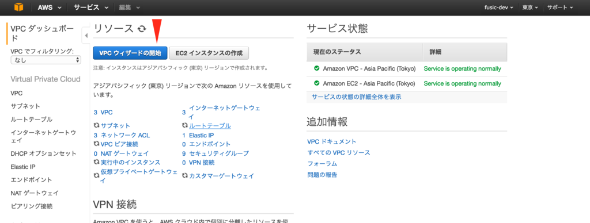
Task: Click the refresh icon beside 仮想プライベートゲートウェイ
Action: click(96, 176)
